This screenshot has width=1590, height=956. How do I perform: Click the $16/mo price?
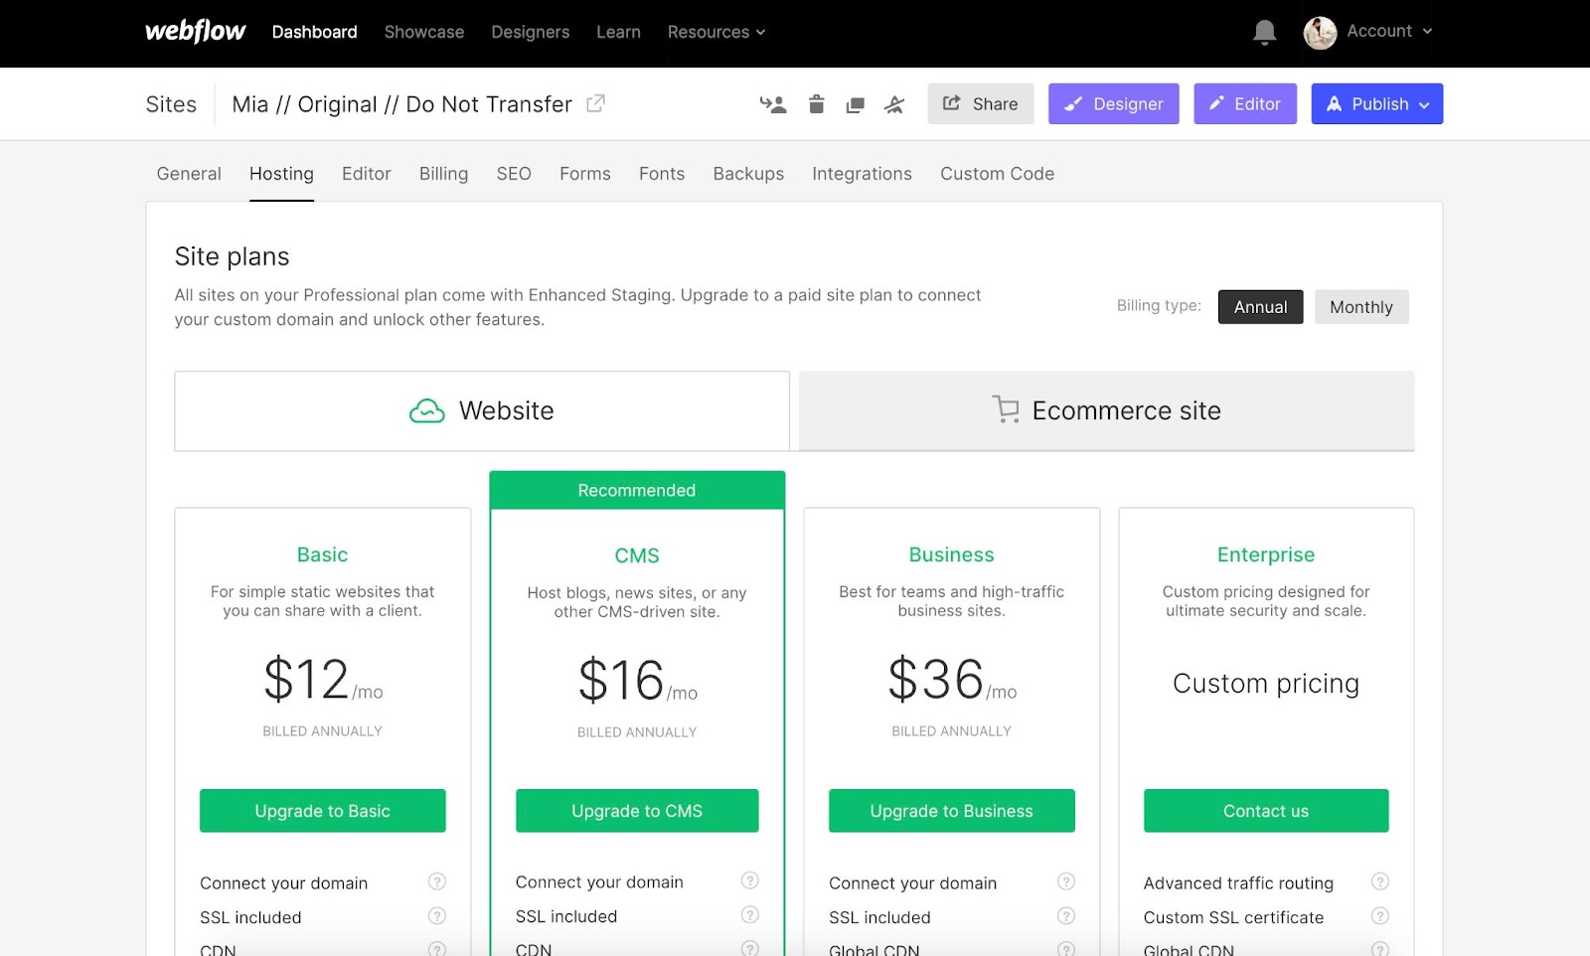(x=637, y=681)
